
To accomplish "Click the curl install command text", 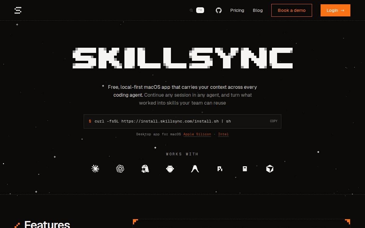I will pos(163,121).
